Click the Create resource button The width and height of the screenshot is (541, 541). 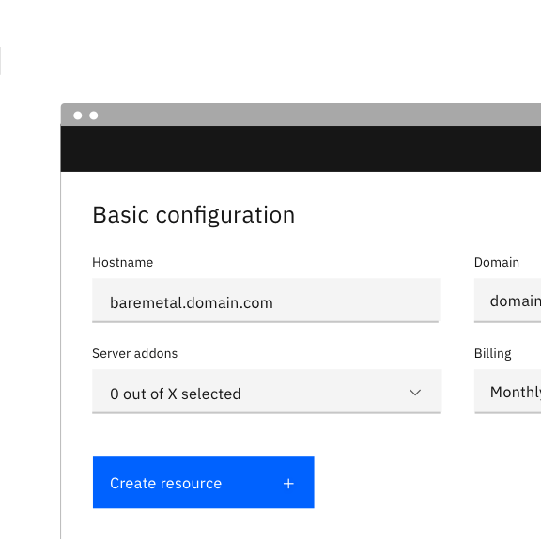[x=204, y=483]
